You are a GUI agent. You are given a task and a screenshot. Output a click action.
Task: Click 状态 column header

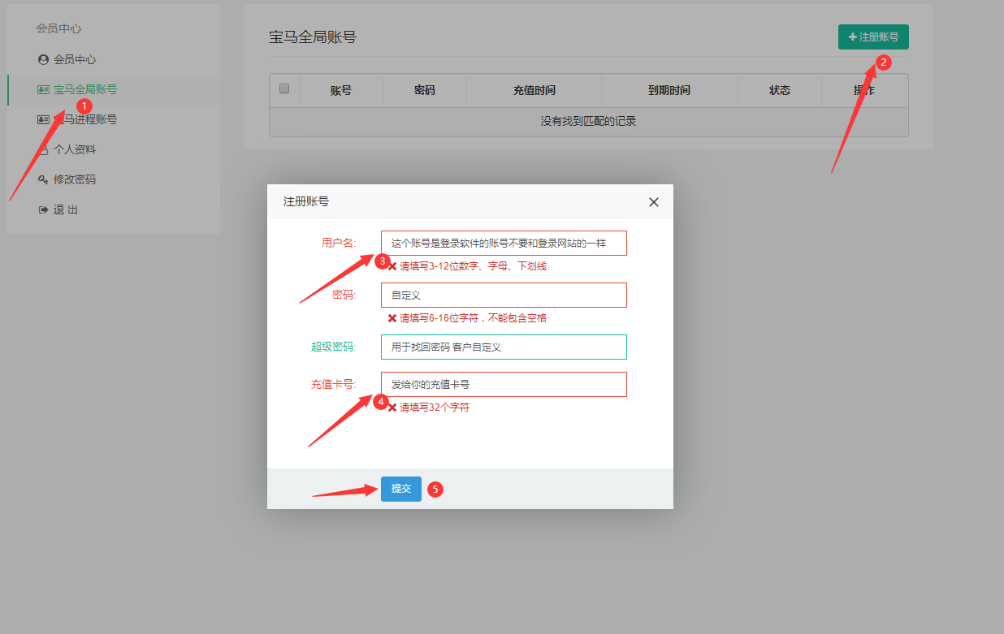pos(780,90)
